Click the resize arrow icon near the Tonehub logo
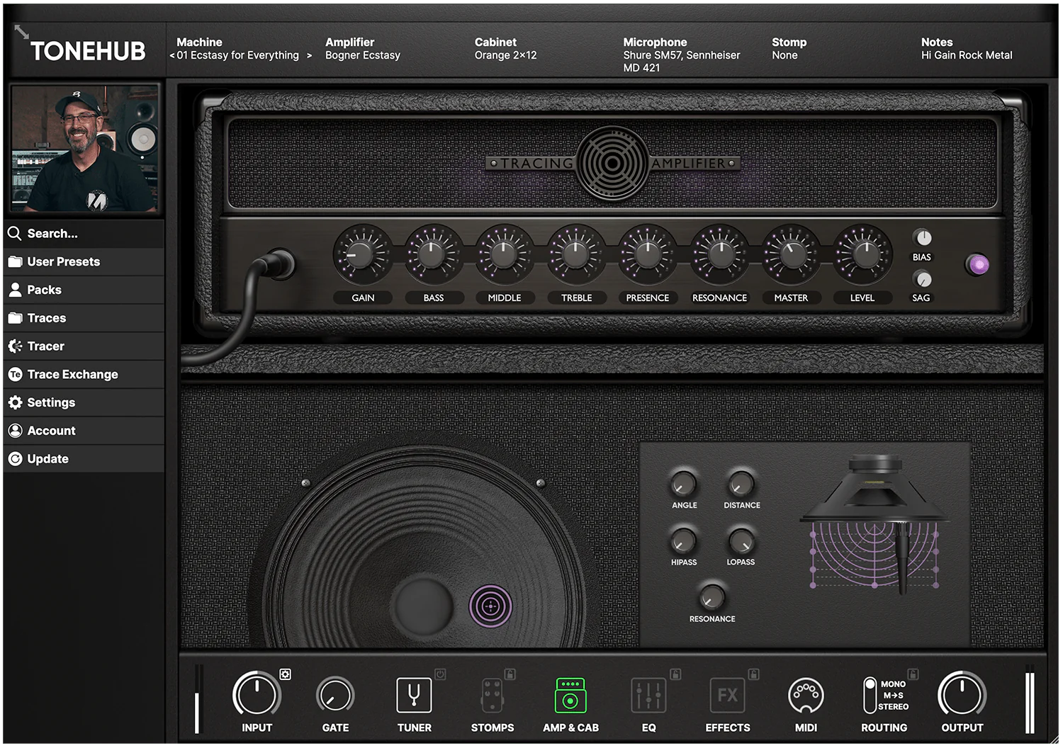1063x748 pixels. click(21, 32)
